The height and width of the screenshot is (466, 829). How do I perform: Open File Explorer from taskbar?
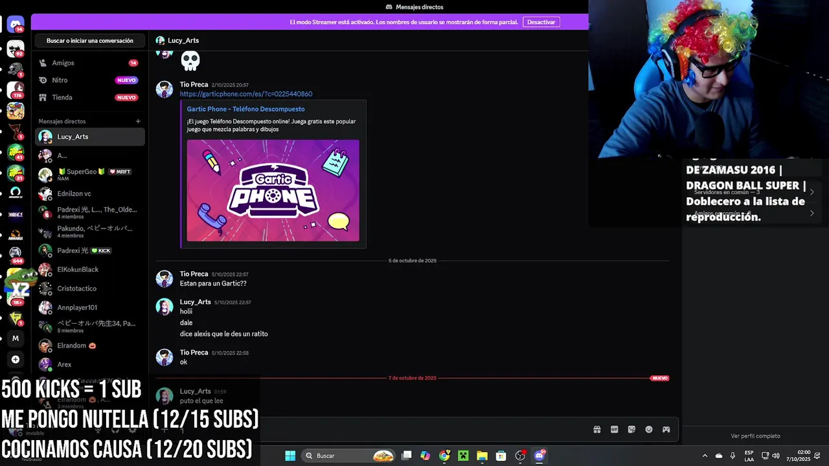(x=482, y=456)
